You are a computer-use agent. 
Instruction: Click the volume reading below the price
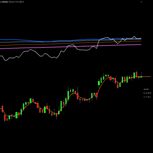pyautogui.click(x=147, y=93)
